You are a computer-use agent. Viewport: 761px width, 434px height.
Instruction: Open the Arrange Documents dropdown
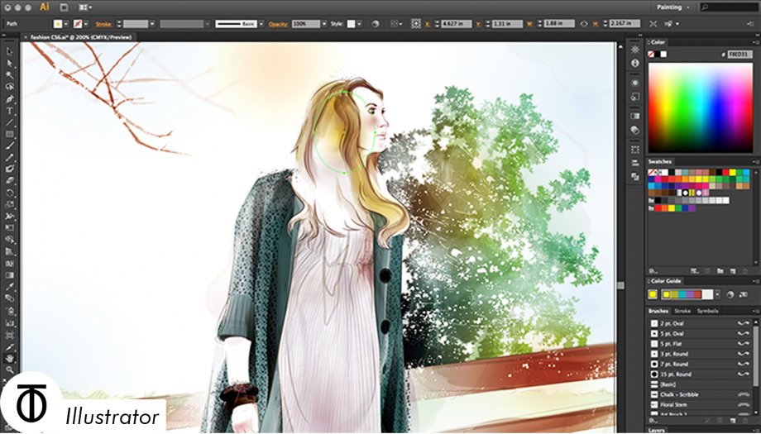(x=85, y=7)
